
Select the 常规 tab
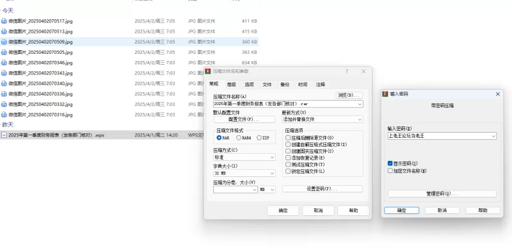[214, 84]
